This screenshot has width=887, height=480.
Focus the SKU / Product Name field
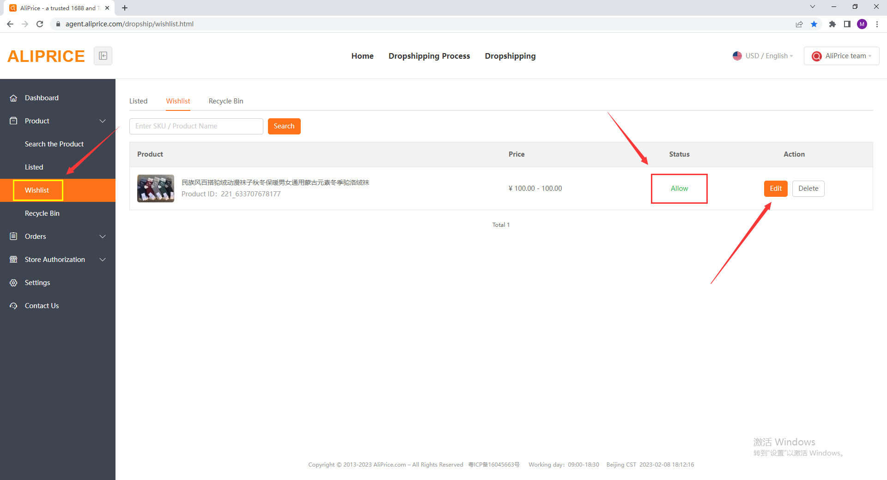click(x=196, y=126)
